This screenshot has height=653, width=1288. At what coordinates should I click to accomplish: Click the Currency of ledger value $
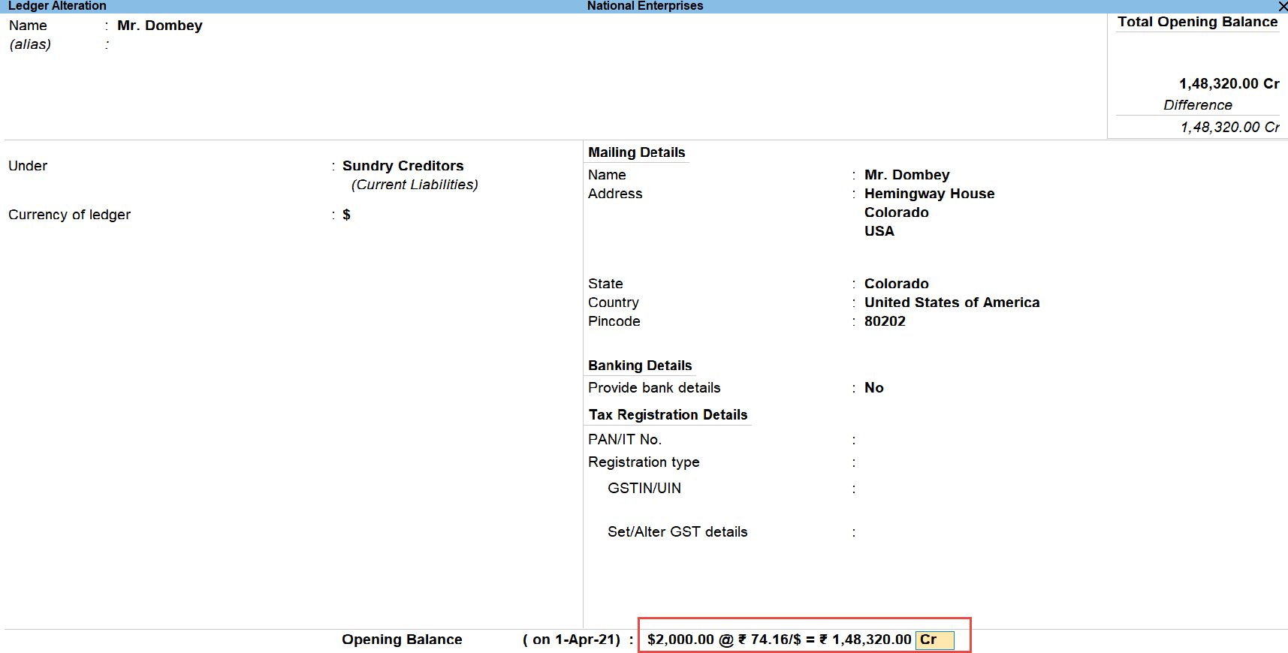[346, 215]
